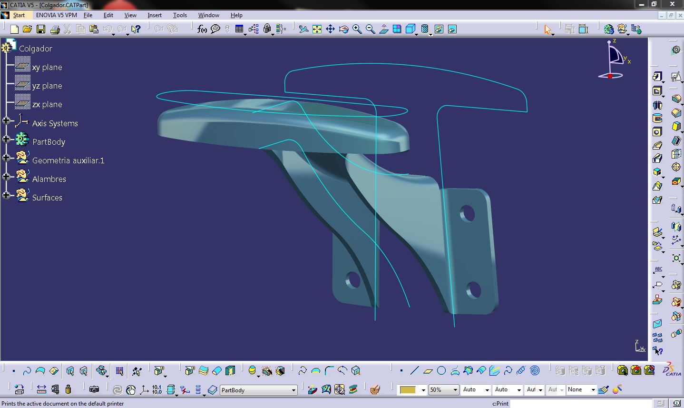Open the Tools menu
The width and height of the screenshot is (684, 408).
[x=180, y=15]
